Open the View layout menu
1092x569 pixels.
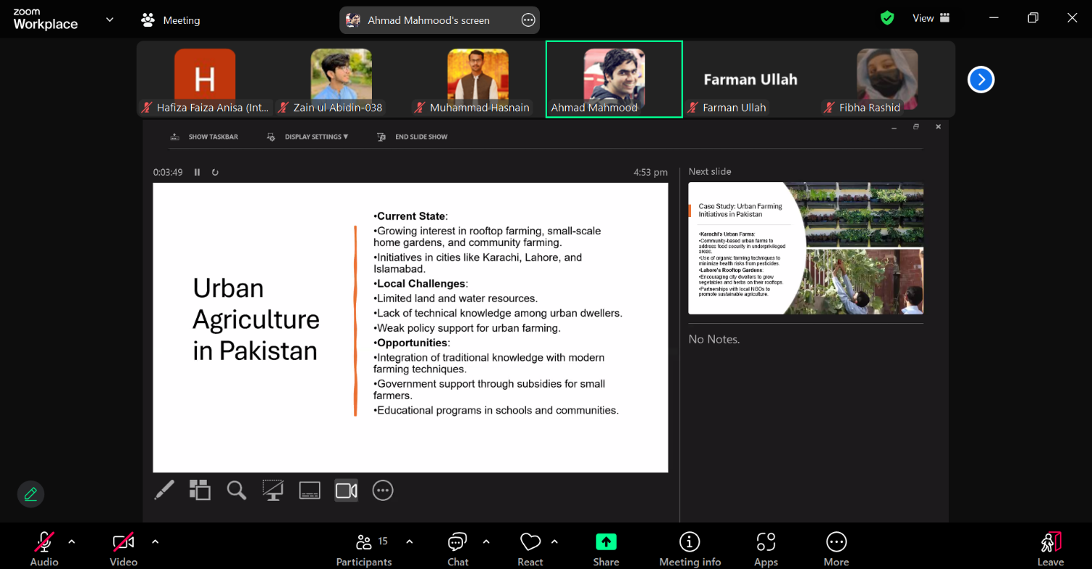coord(931,18)
